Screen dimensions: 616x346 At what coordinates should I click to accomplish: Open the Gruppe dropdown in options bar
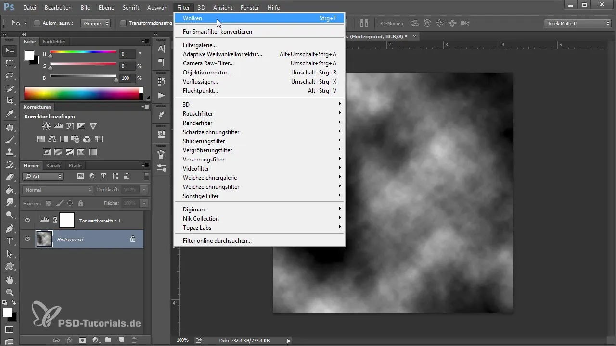coord(95,23)
